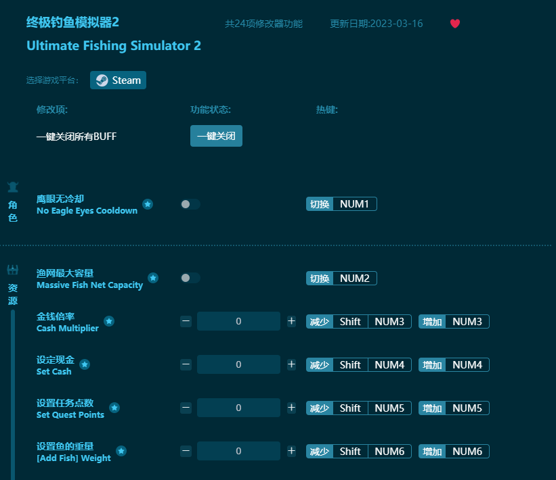
Task: Click the 终极钓鱼模拟器2 heading
Action: click(72, 22)
